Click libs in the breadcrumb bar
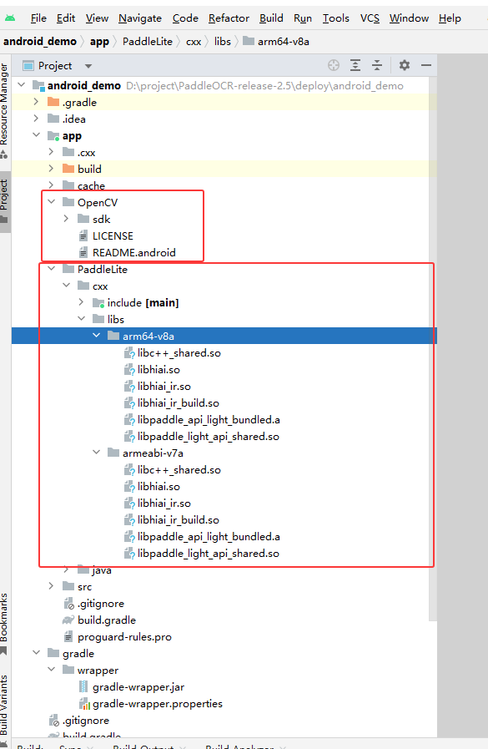488x749 pixels. point(222,42)
